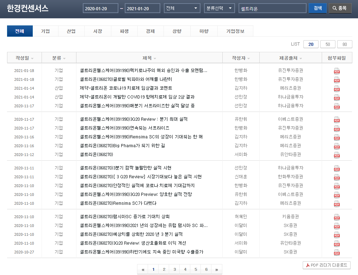Sort by 제공출처 column header
The height and width of the screenshot is (275, 358).
point(290,58)
